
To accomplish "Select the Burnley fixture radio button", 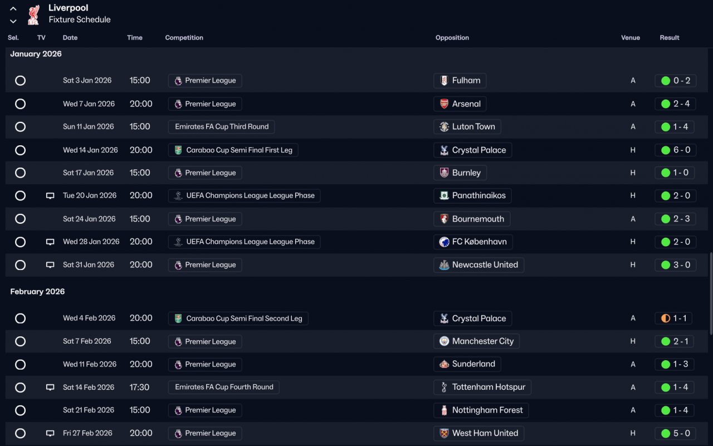I will (x=20, y=173).
